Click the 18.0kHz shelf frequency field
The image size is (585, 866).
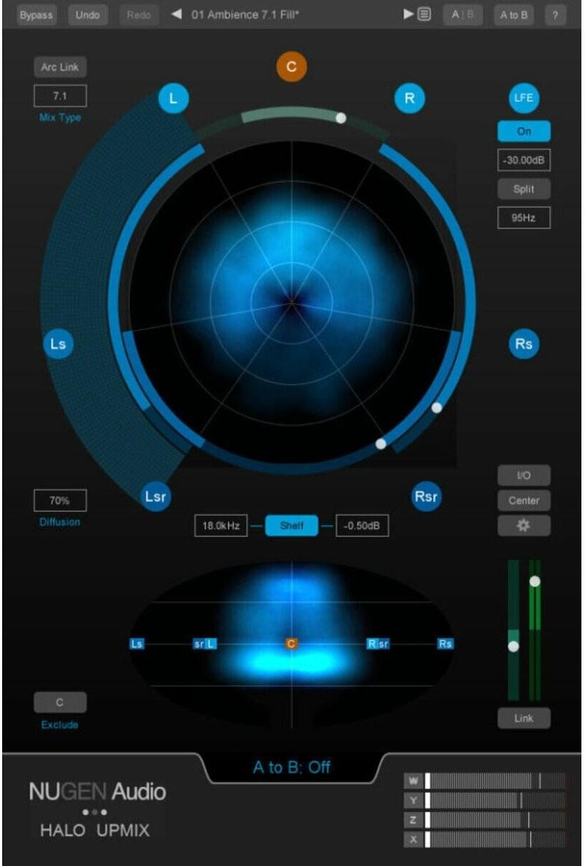(x=221, y=526)
